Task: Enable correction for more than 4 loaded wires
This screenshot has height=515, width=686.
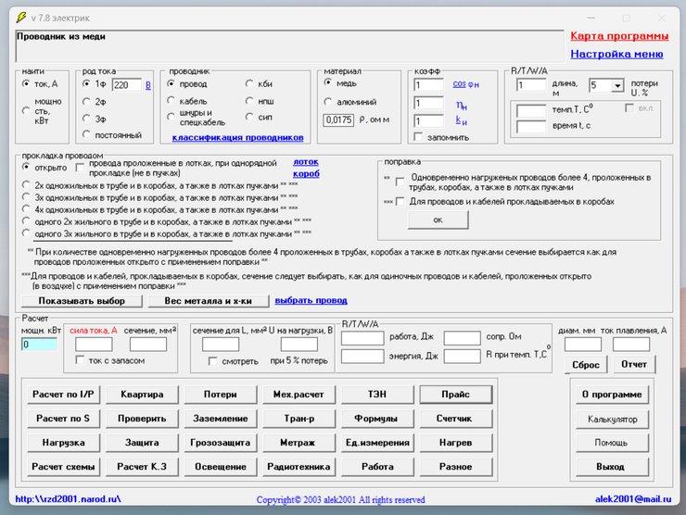Action: pyautogui.click(x=400, y=181)
